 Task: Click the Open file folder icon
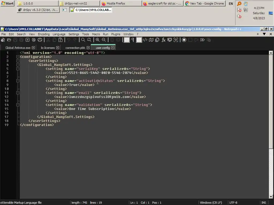[9, 40]
